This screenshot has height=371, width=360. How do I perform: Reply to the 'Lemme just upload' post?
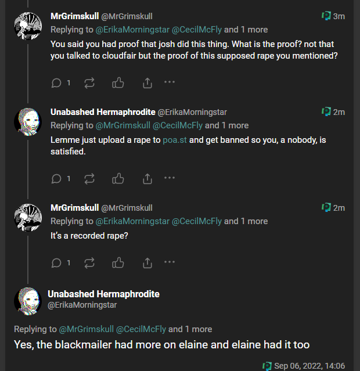pyautogui.click(x=56, y=179)
